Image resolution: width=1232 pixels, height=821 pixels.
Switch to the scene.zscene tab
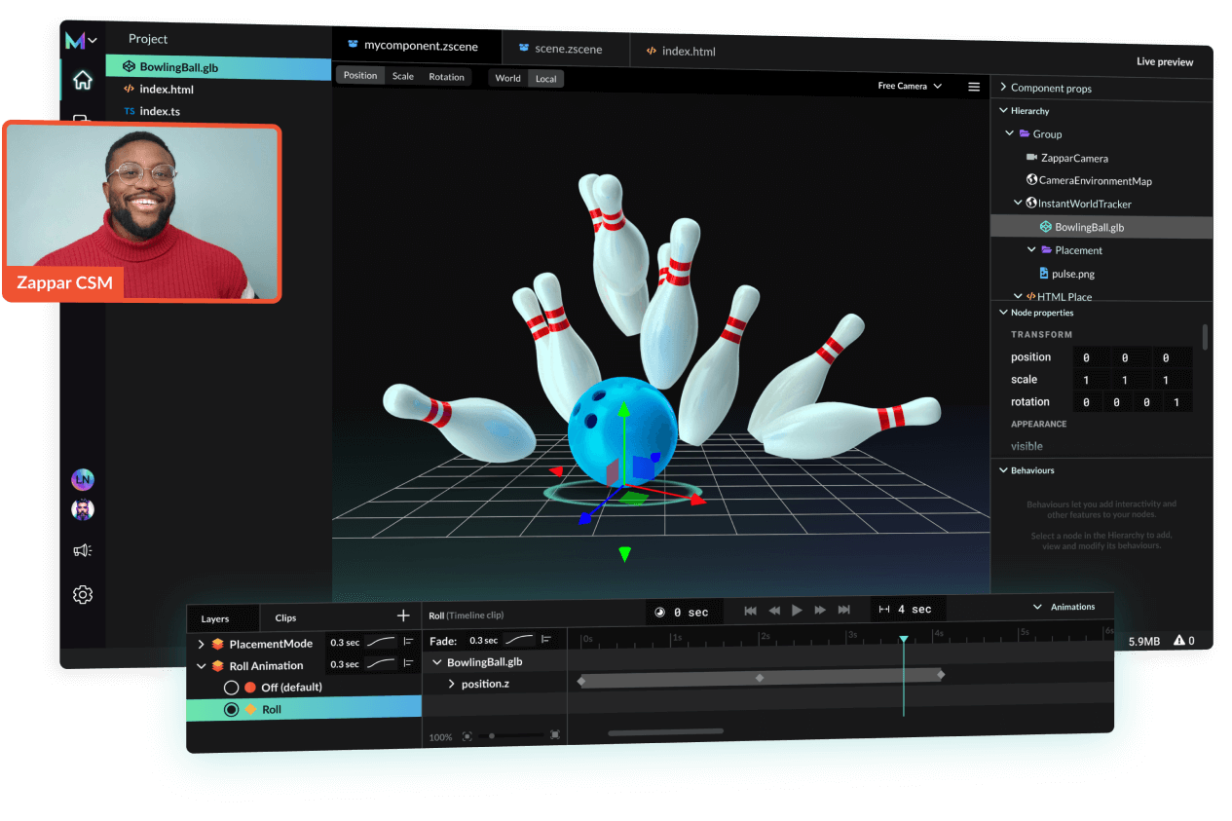[x=567, y=49]
